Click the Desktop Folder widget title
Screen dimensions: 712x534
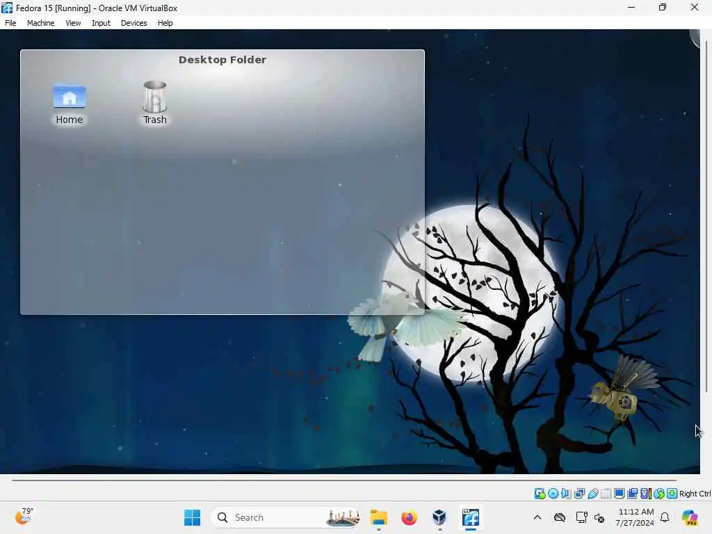coord(222,60)
